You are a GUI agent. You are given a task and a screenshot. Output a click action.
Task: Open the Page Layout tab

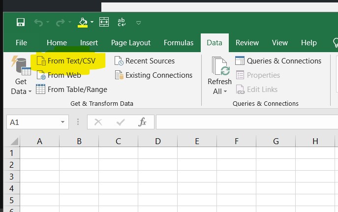131,43
